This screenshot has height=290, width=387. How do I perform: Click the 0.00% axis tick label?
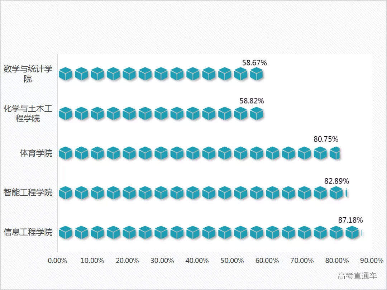point(57,261)
